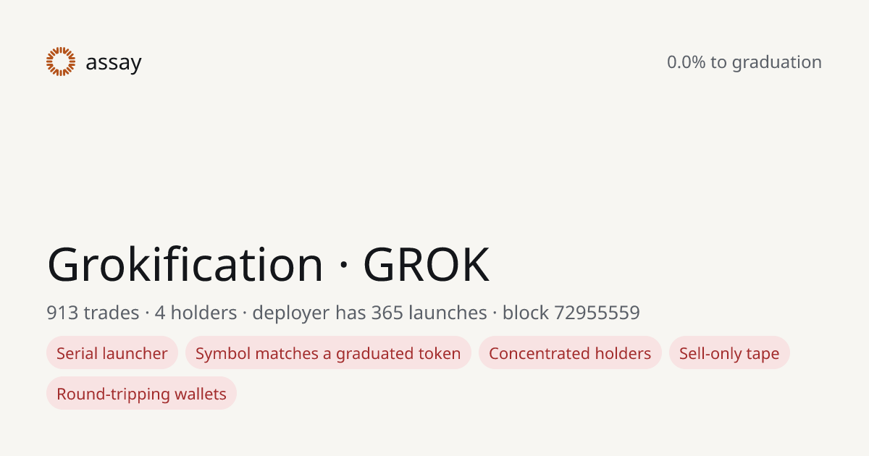Choose the Sell-only tape tag
This screenshot has height=456, width=869.
[x=729, y=353]
